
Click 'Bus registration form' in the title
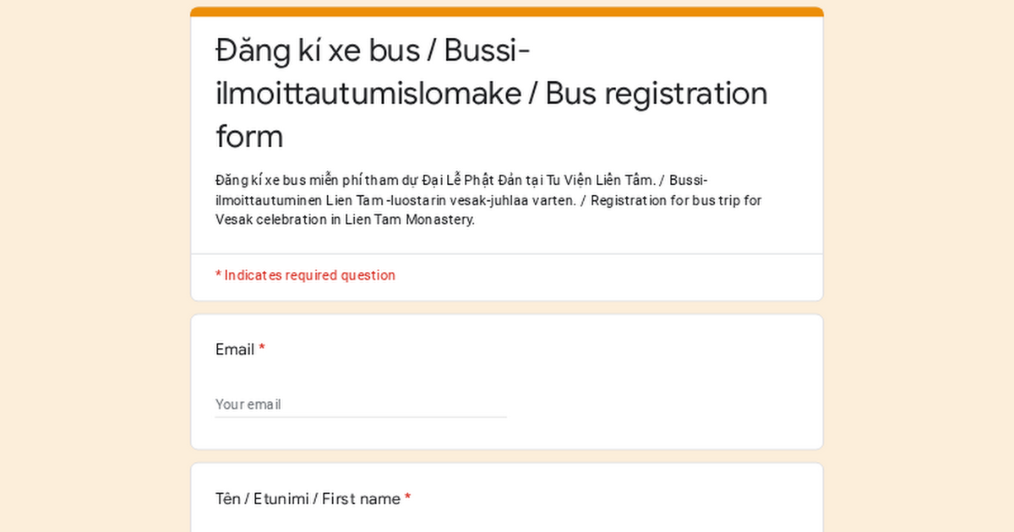click(492, 114)
